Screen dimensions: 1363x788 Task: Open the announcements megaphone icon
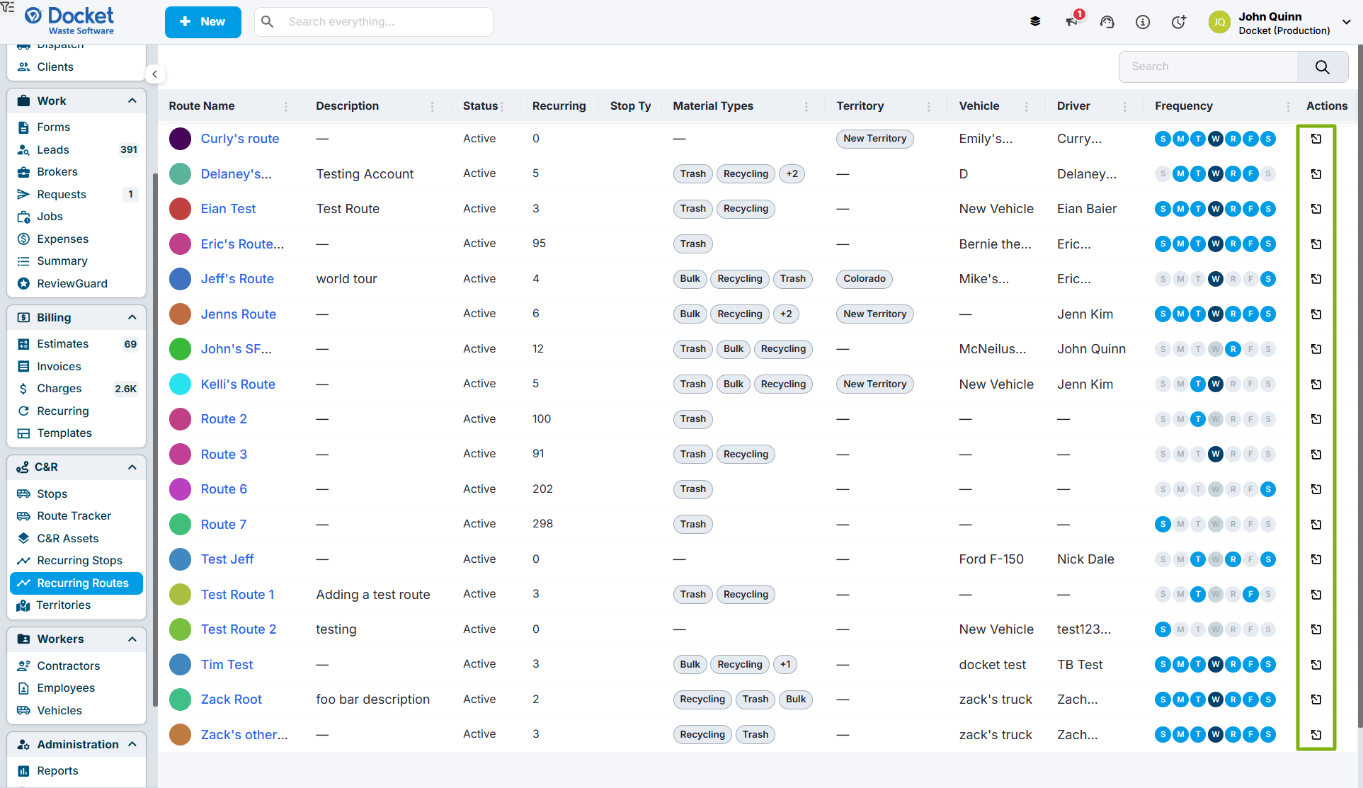[1071, 22]
